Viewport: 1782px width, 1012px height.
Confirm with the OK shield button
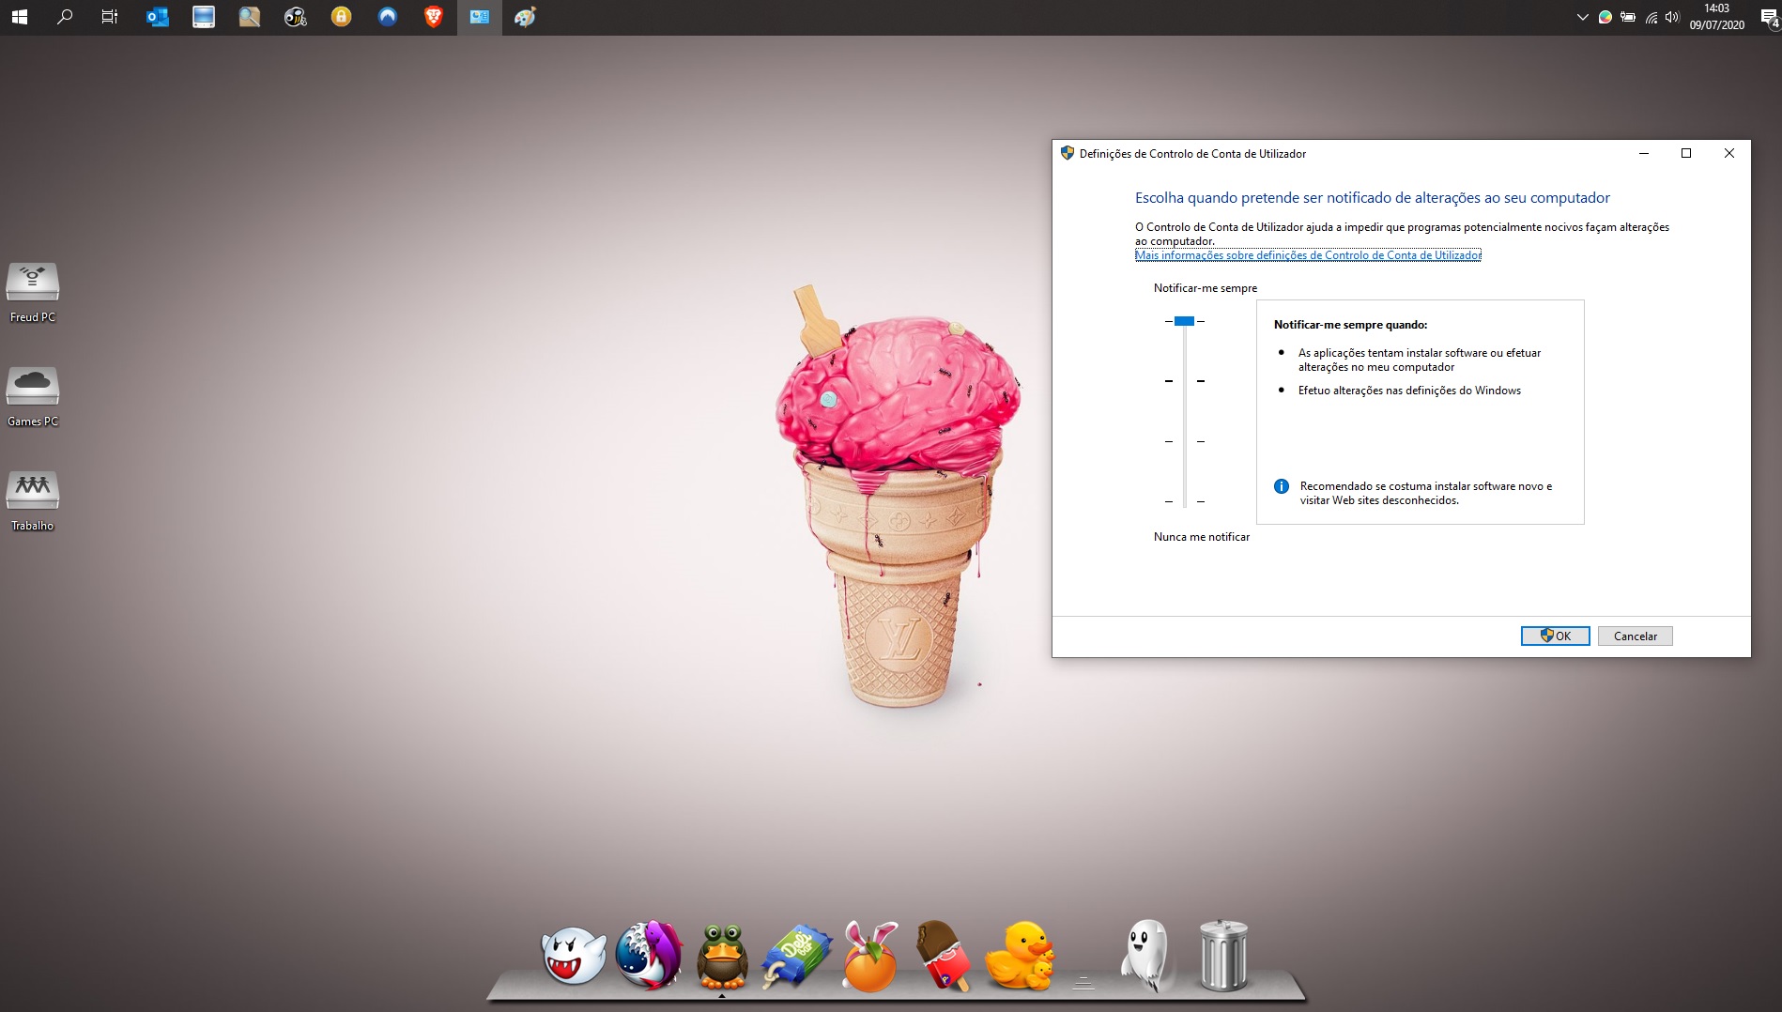[x=1555, y=636]
